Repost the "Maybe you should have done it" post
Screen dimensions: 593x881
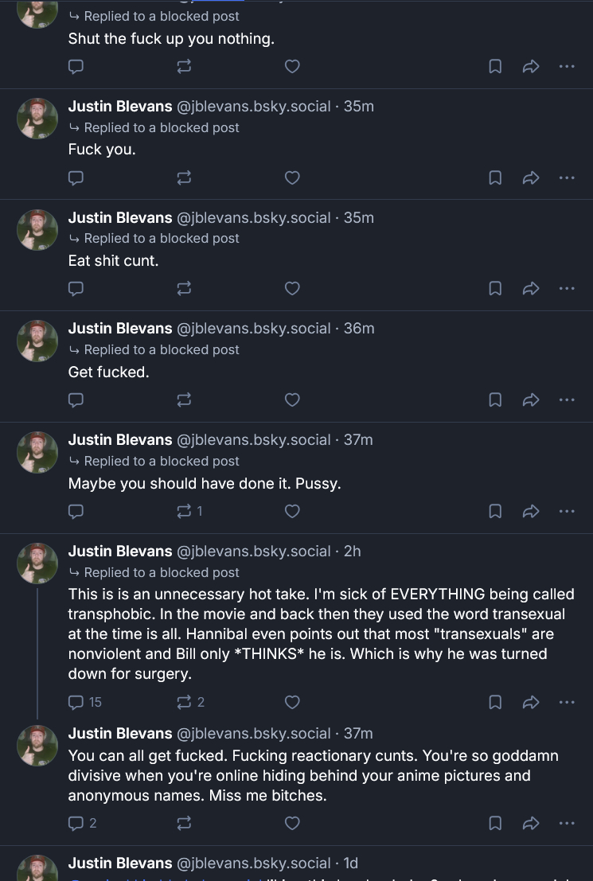[189, 511]
